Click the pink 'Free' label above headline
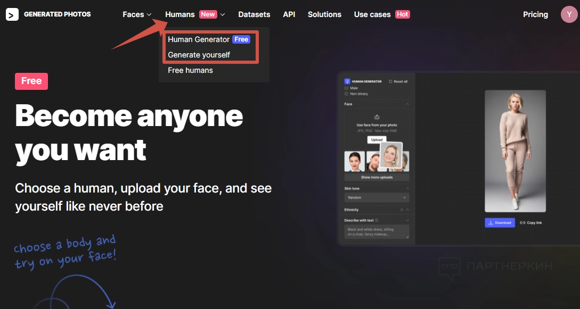Image resolution: width=580 pixels, height=309 pixels. pyautogui.click(x=31, y=81)
